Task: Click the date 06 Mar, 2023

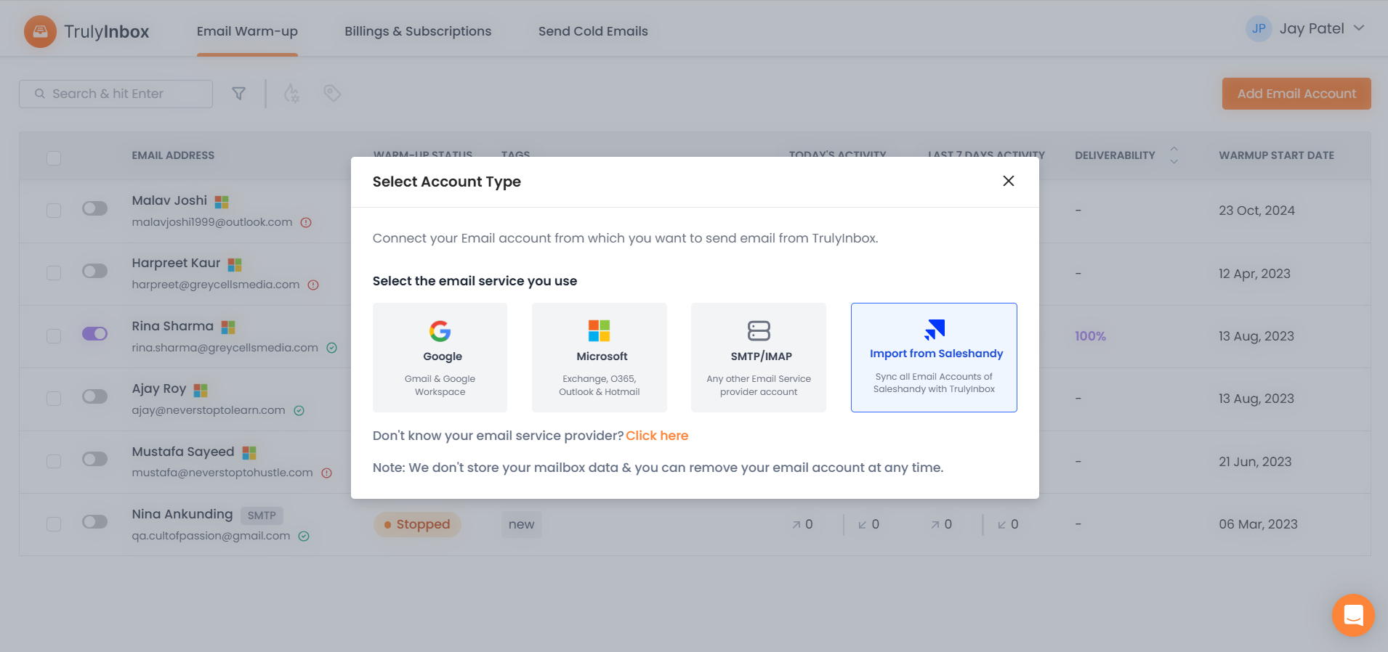Action: pyautogui.click(x=1258, y=524)
